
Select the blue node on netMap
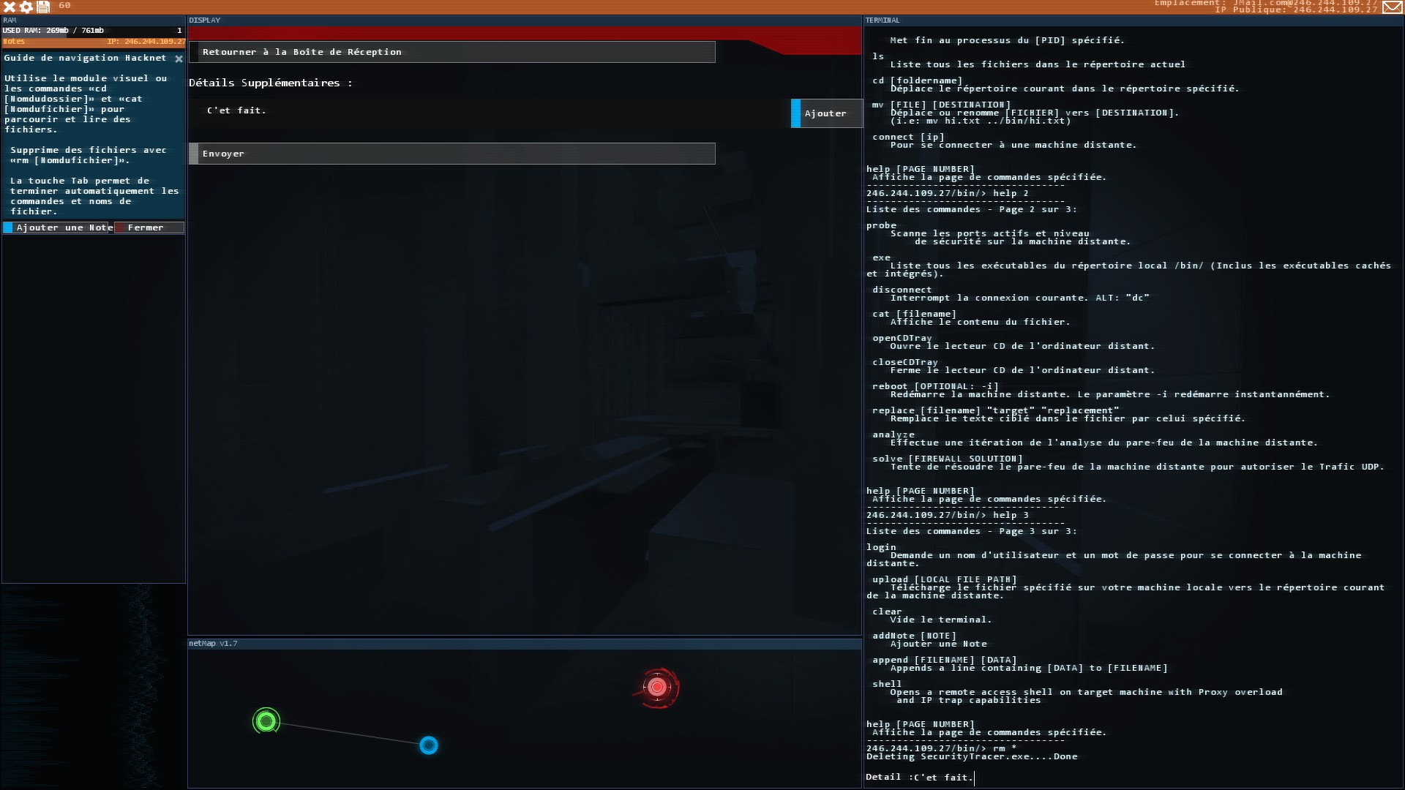(429, 745)
